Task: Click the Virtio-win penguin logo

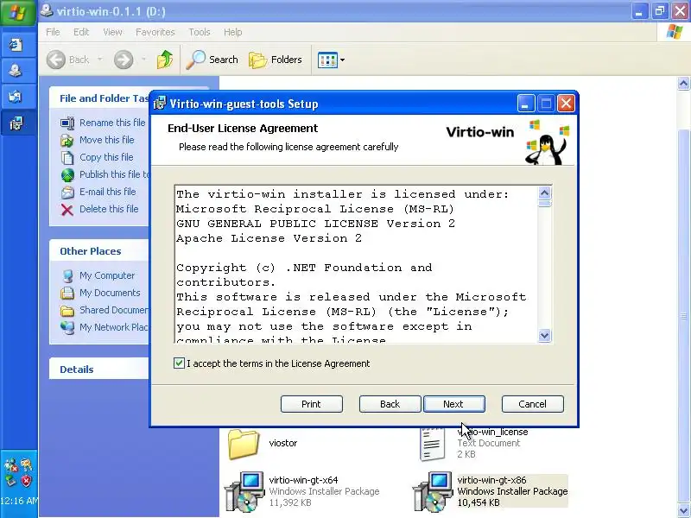Action: [547, 142]
